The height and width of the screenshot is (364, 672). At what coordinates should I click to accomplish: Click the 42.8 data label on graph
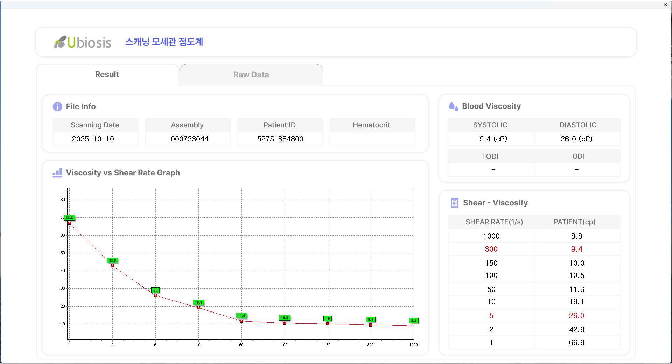pyautogui.click(x=112, y=260)
